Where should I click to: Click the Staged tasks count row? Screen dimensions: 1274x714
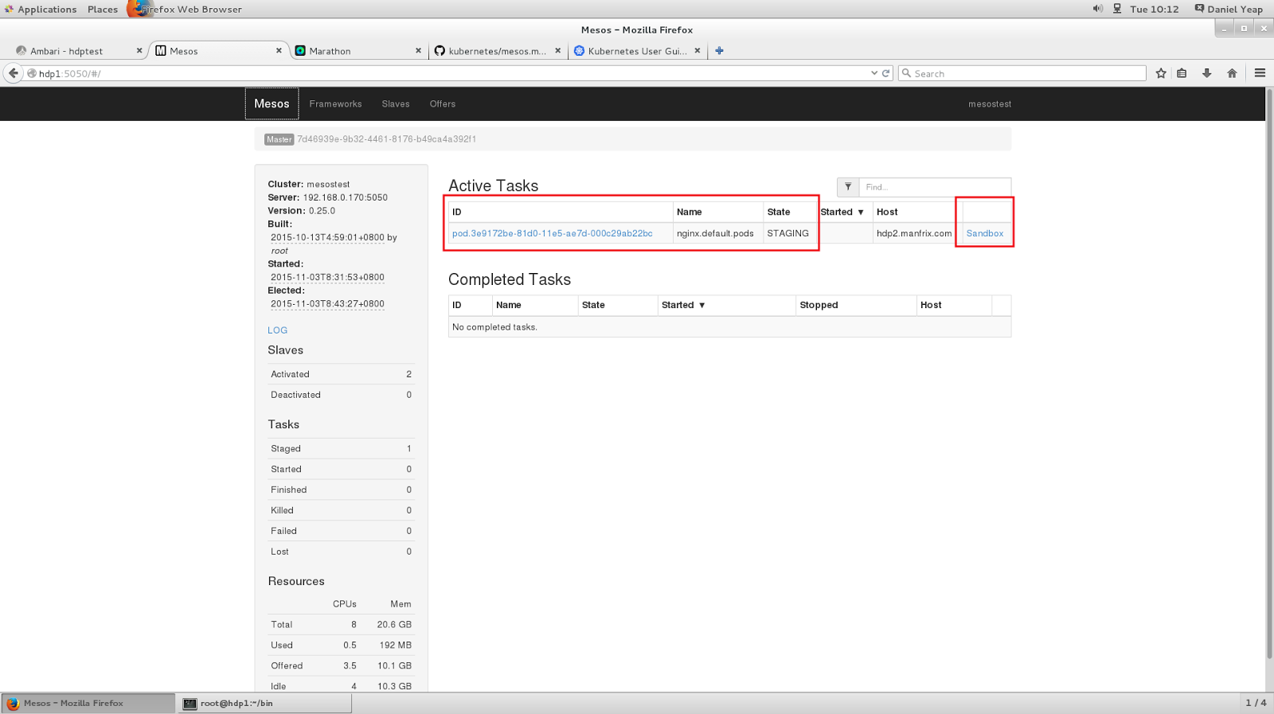point(341,449)
